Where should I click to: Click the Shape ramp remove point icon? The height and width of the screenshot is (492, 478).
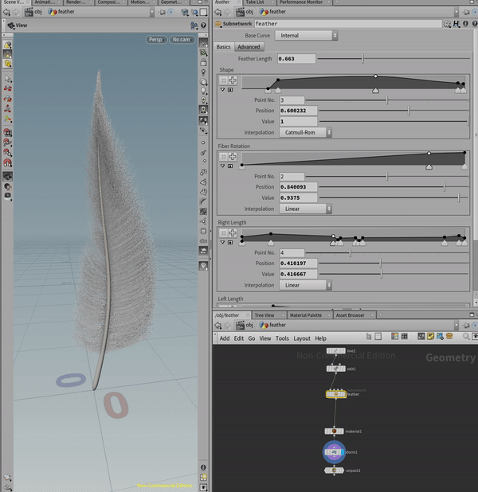click(x=224, y=80)
